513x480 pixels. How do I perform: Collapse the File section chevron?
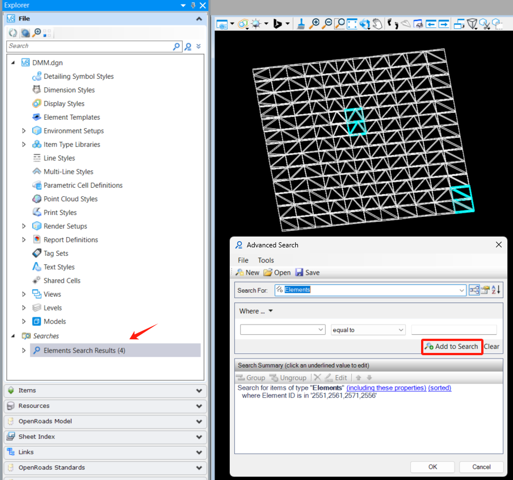point(199,19)
